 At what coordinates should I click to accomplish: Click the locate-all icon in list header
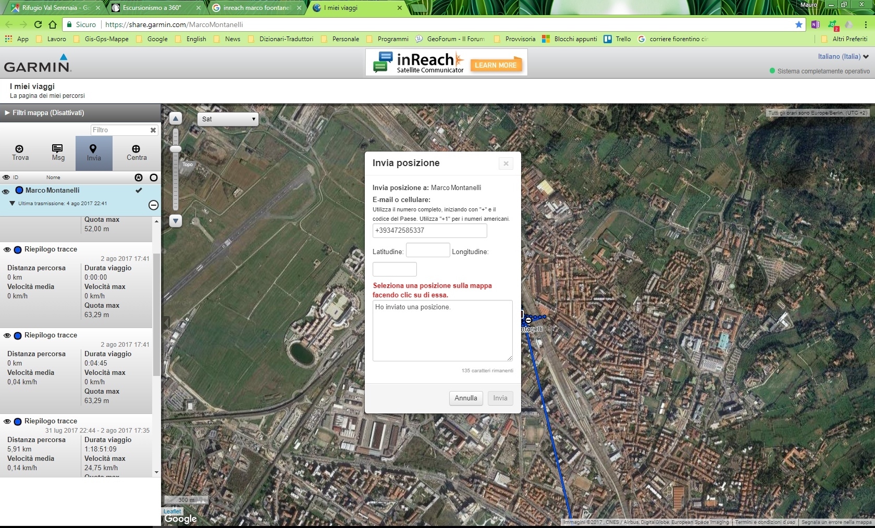[x=139, y=178]
